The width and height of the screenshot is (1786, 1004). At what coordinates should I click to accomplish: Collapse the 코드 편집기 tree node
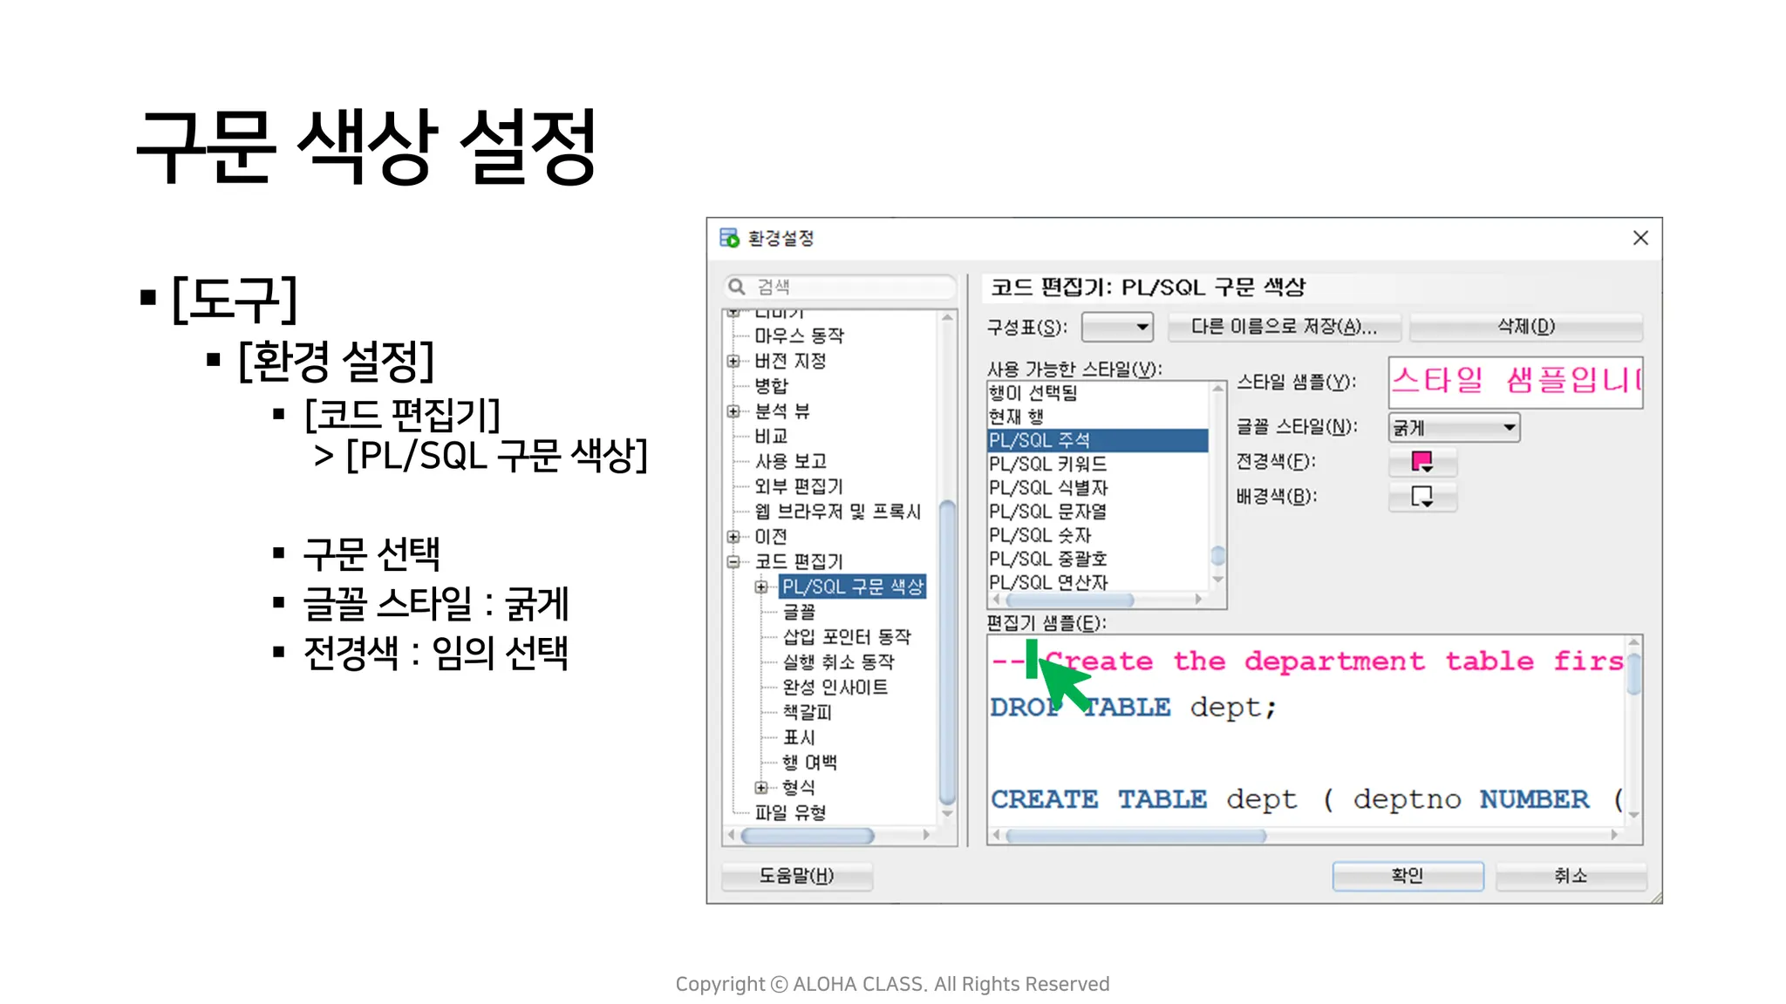[733, 561]
